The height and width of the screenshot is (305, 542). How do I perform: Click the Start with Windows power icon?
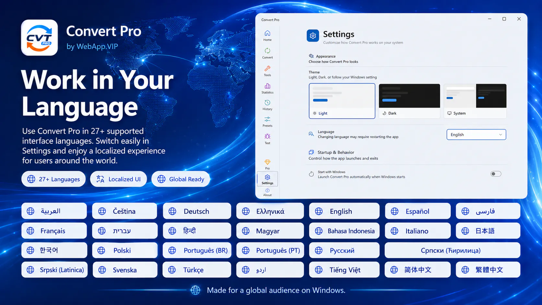point(311,174)
